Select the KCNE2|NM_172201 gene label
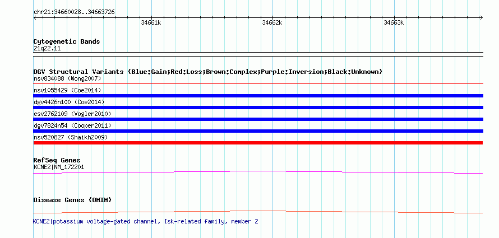Viewport: 499px width, 238px height. click(x=59, y=167)
